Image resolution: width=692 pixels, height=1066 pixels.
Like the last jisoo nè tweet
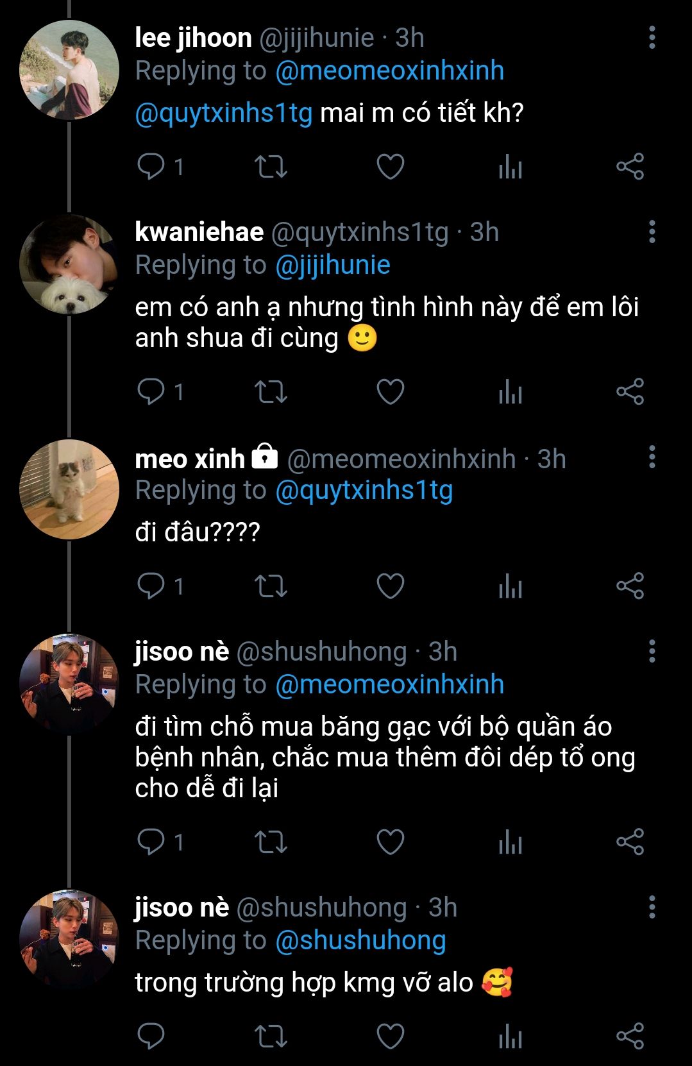pos(390,1036)
